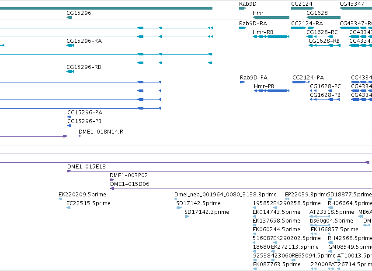Select transcript CG1628-RC
Screen dimensions: 372x271
322,32
